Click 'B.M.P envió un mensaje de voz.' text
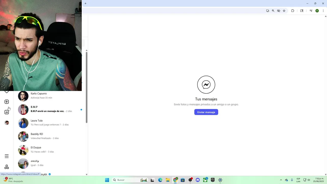This screenshot has width=327, height=184. coord(47,111)
